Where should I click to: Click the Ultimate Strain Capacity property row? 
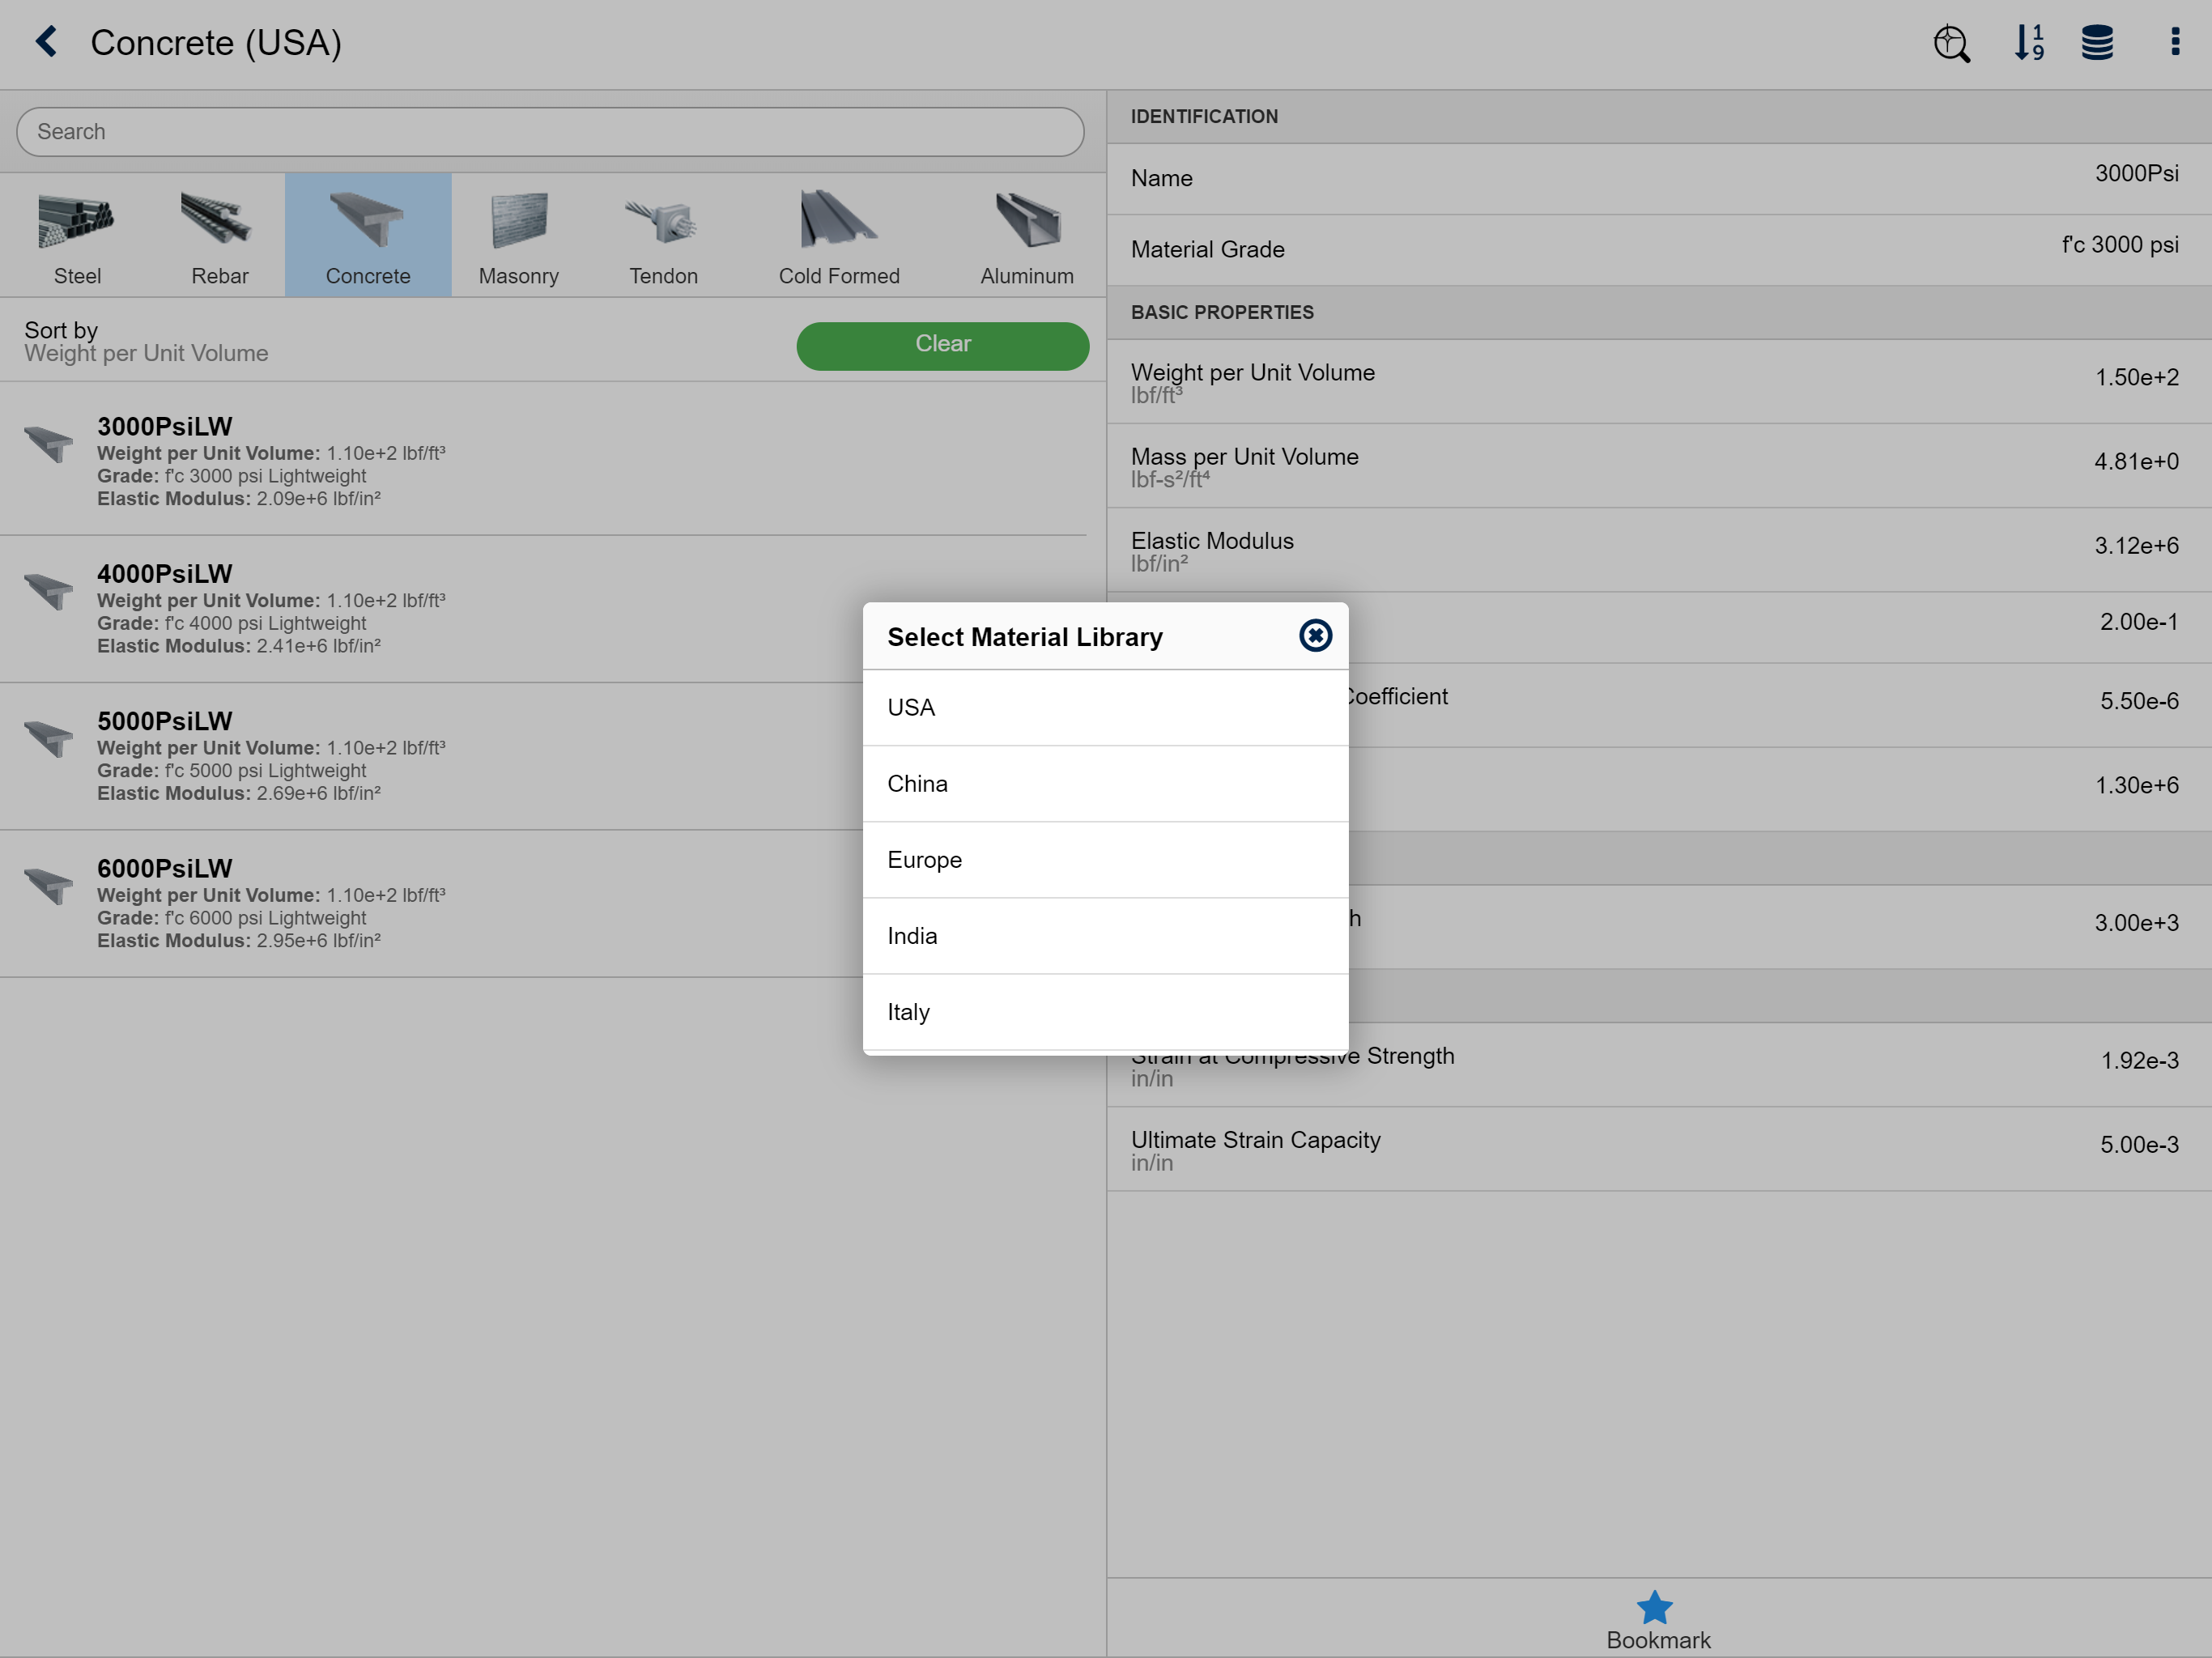point(1659,1149)
